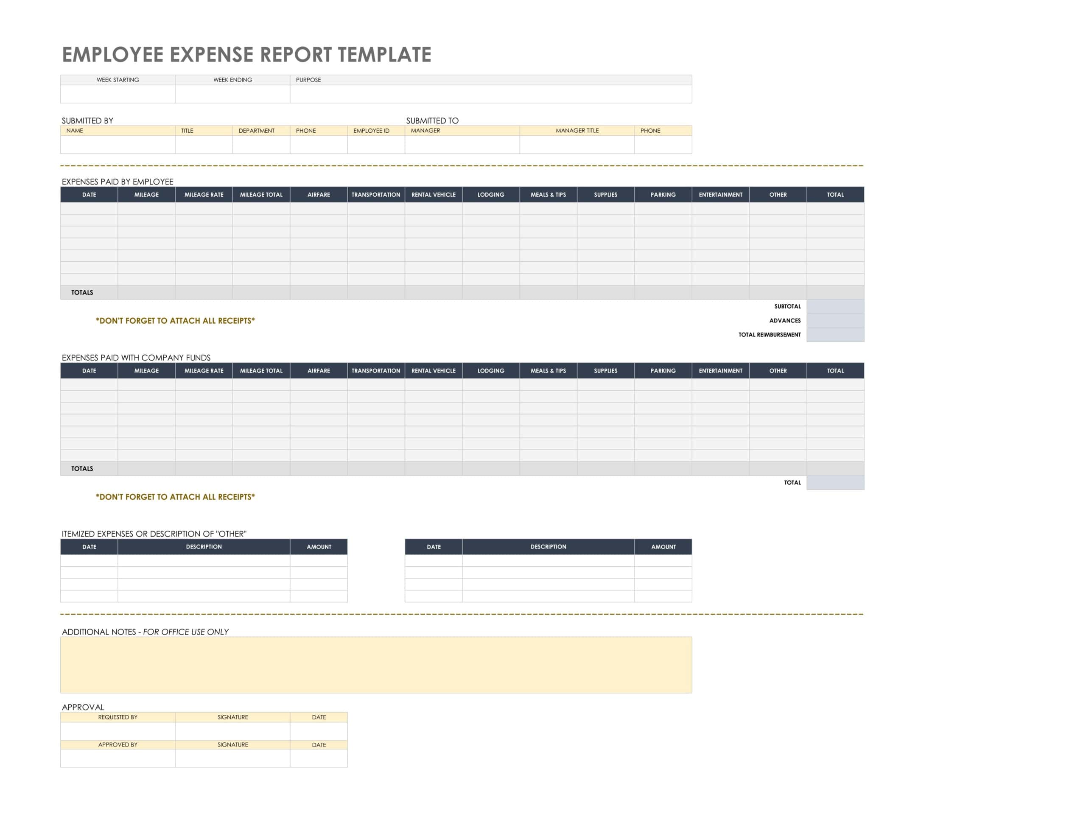1086x839 pixels.
Task: Select first Date cell in employee expenses table
Action: 89,208
